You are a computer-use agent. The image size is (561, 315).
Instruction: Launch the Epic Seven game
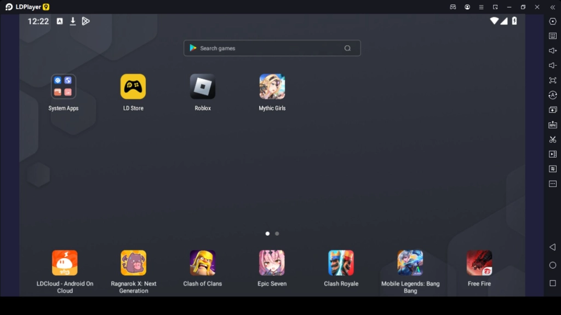(x=272, y=262)
